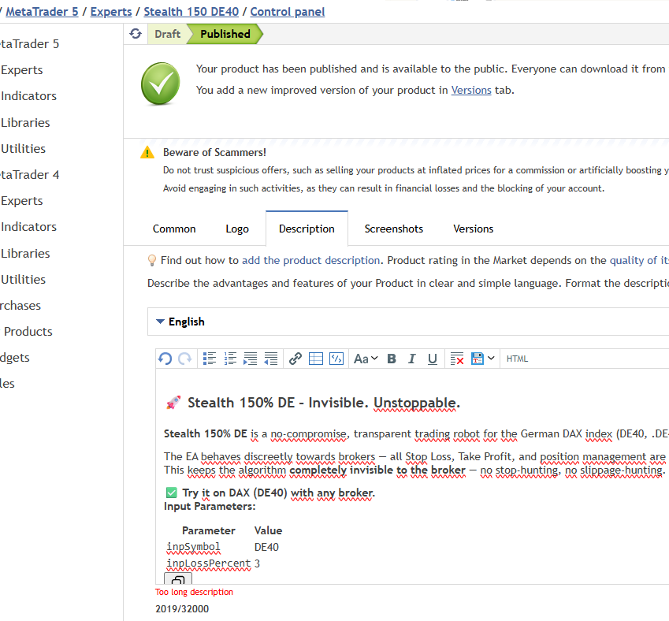Select MetaTrader 4 in the sidebar
This screenshot has height=621, width=669.
[x=29, y=175]
